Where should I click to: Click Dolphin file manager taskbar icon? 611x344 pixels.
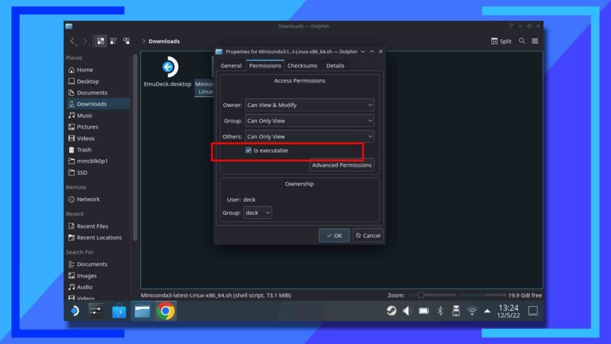[x=142, y=311]
